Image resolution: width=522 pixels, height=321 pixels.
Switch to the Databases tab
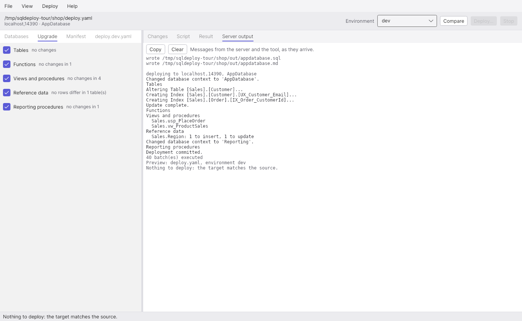point(16,36)
